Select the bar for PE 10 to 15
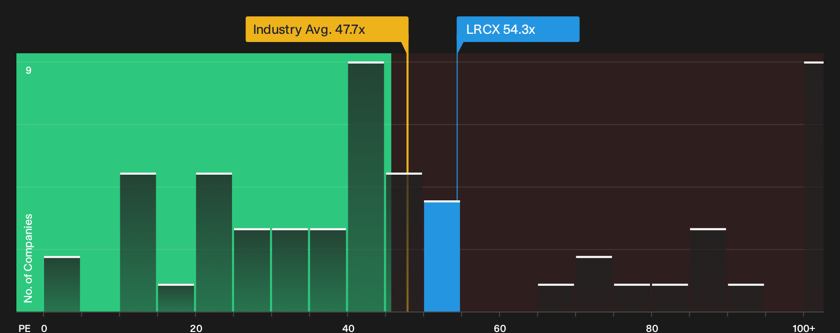The height and width of the screenshot is (333, 840). [138, 242]
